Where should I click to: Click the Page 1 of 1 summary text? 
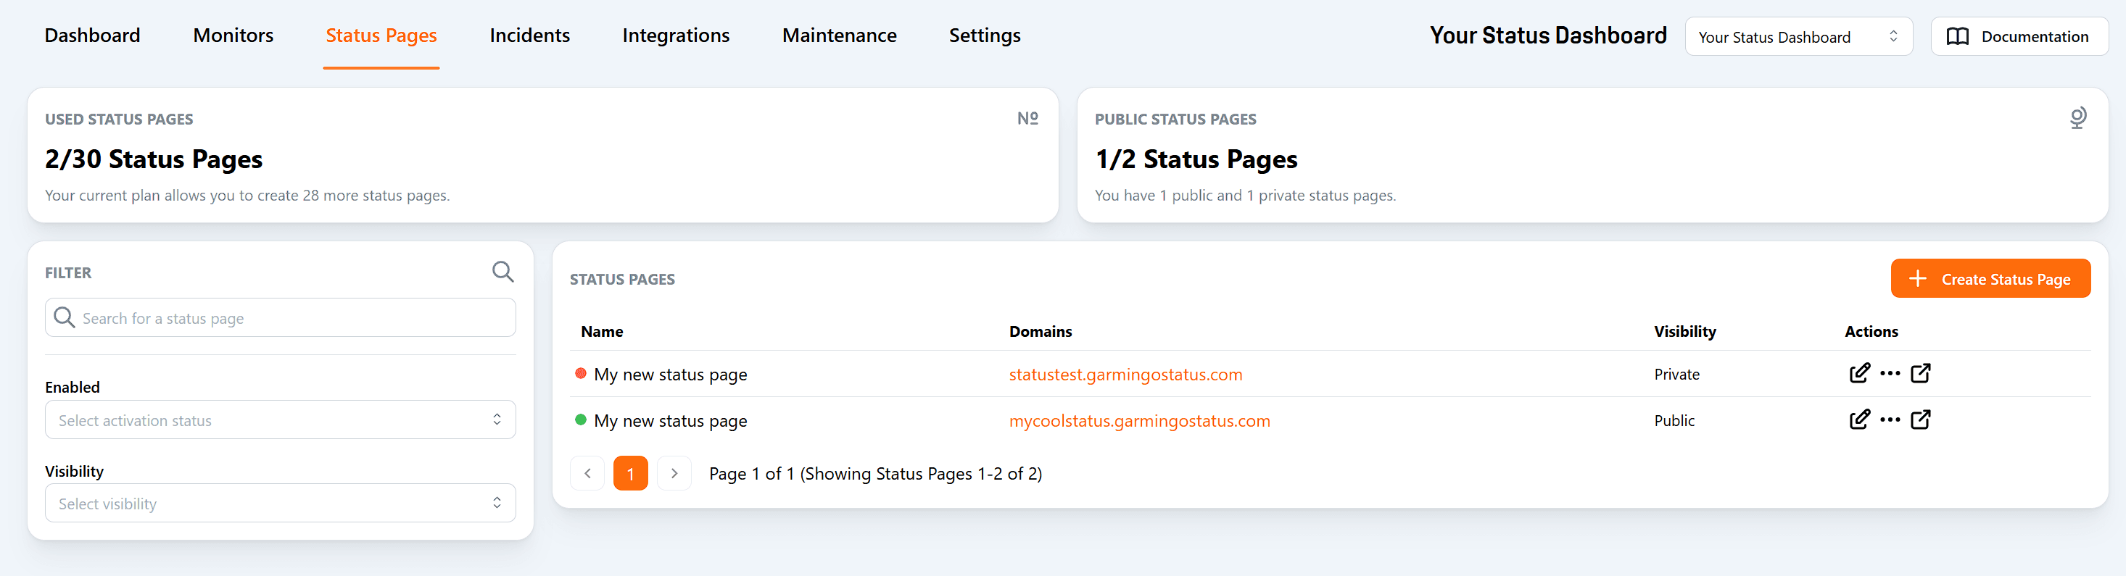click(876, 474)
